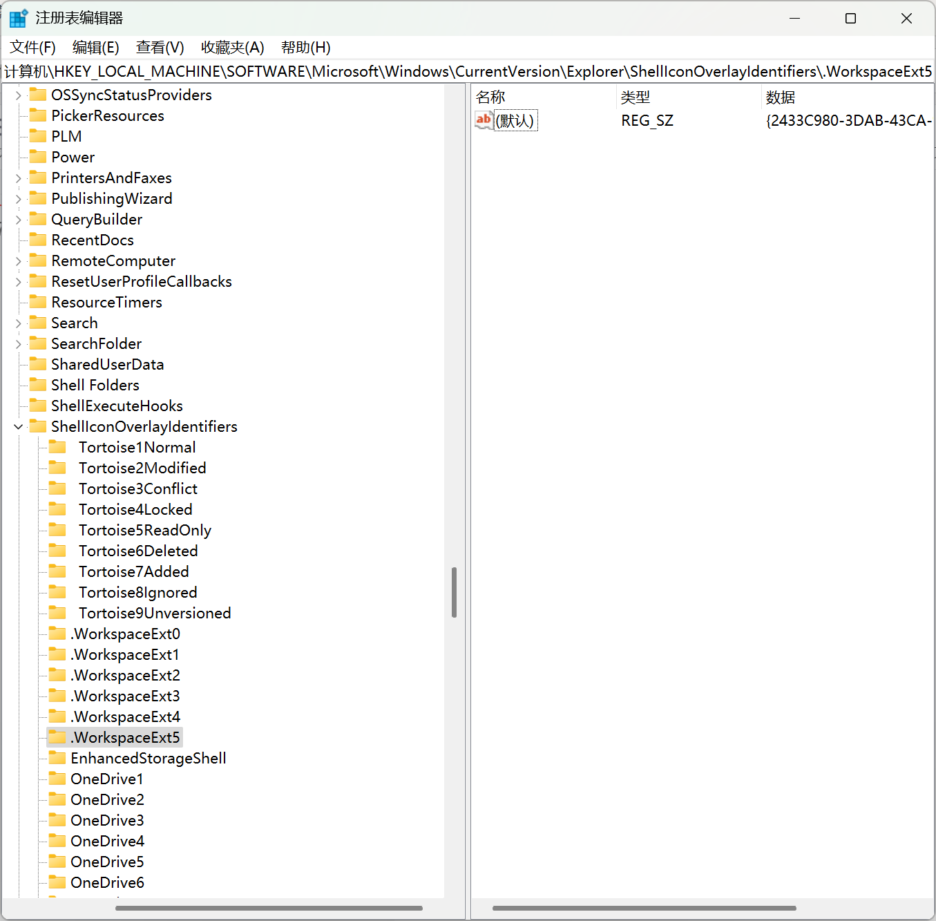
Task: Click the REG_SZ type cell
Action: (x=647, y=120)
